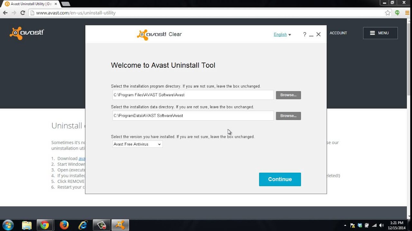Click the Avast logo on the webpage
This screenshot has width=412, height=231.
tap(27, 33)
